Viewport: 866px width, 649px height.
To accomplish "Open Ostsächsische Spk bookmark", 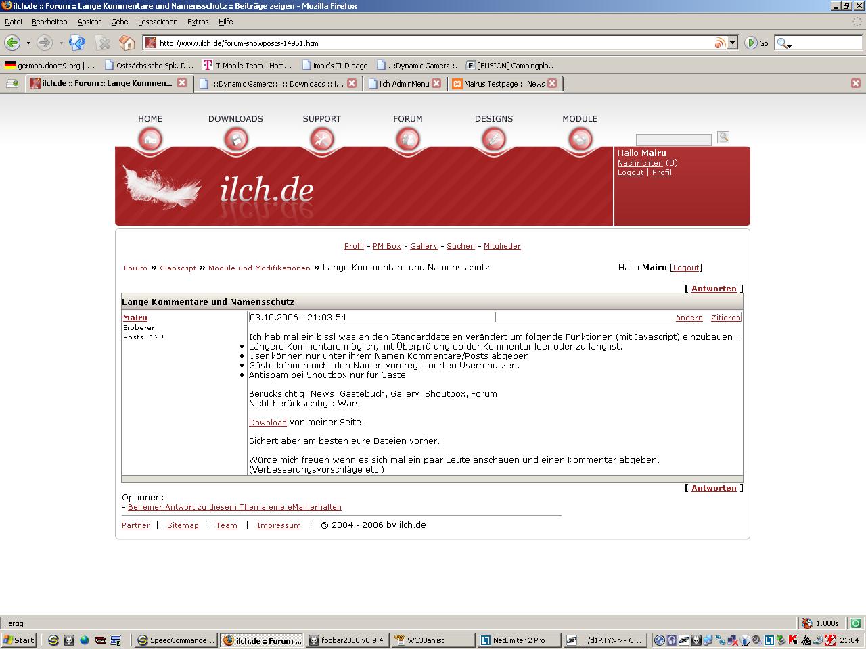I will coord(149,66).
